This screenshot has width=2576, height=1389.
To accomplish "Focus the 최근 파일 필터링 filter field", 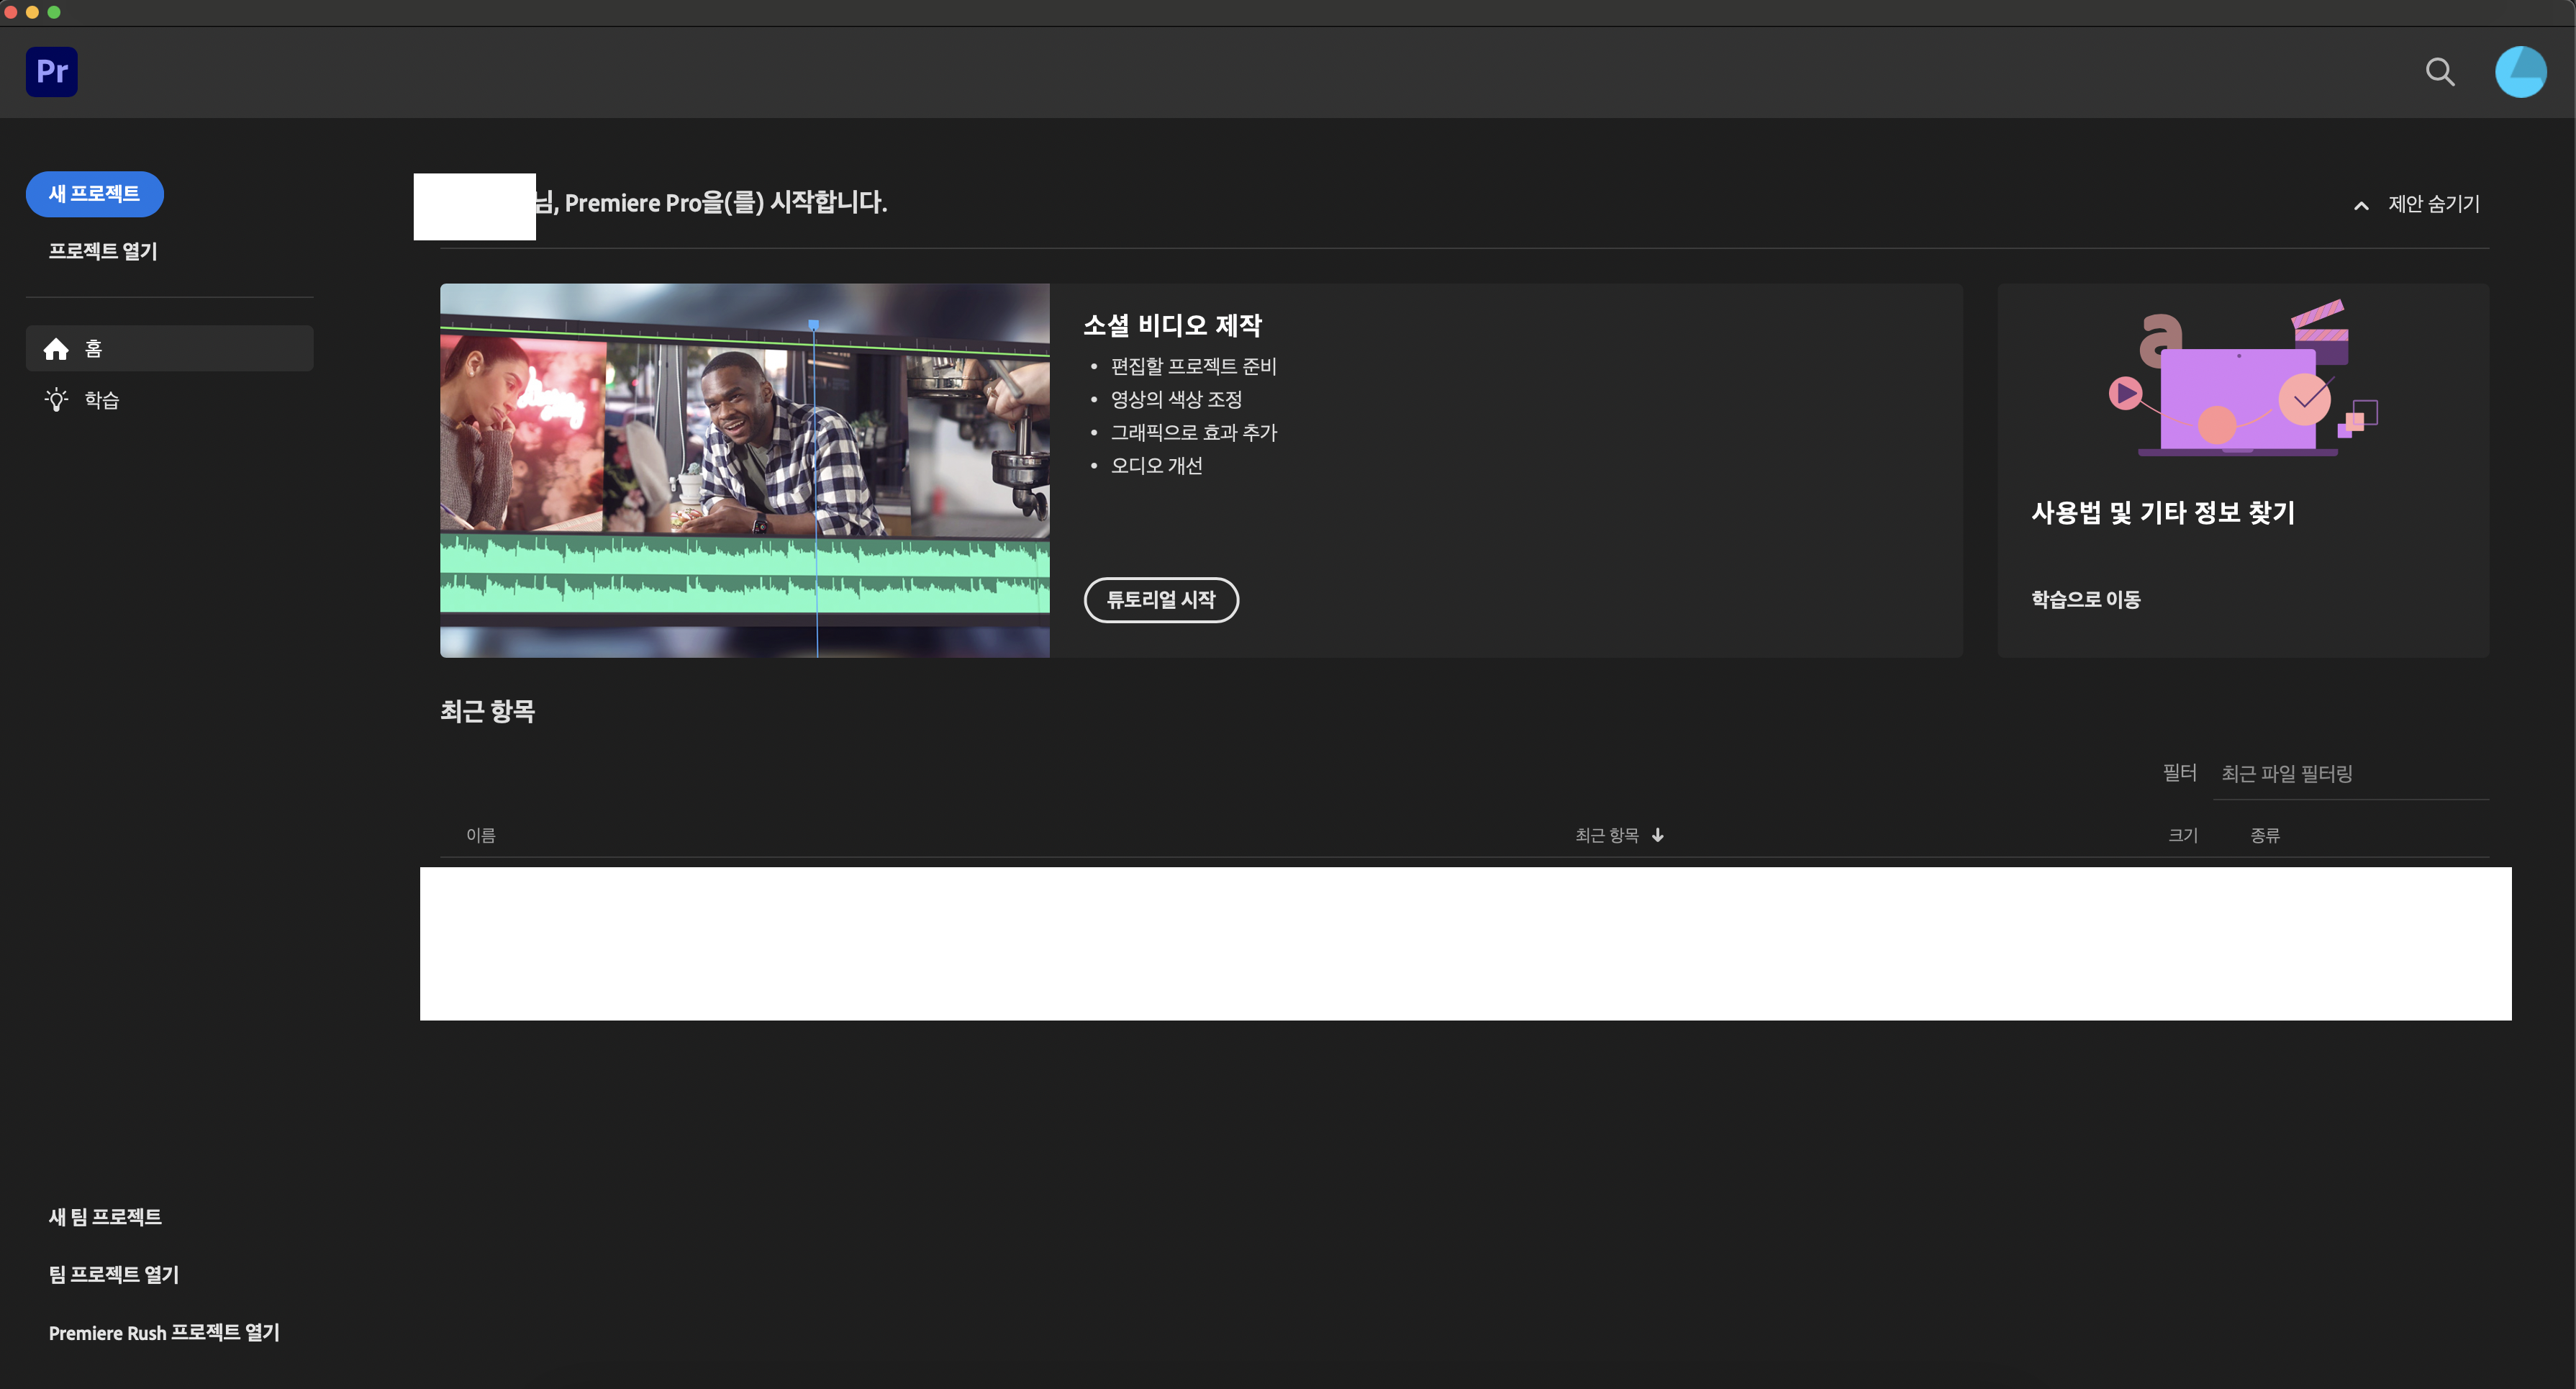I will 2351,774.
